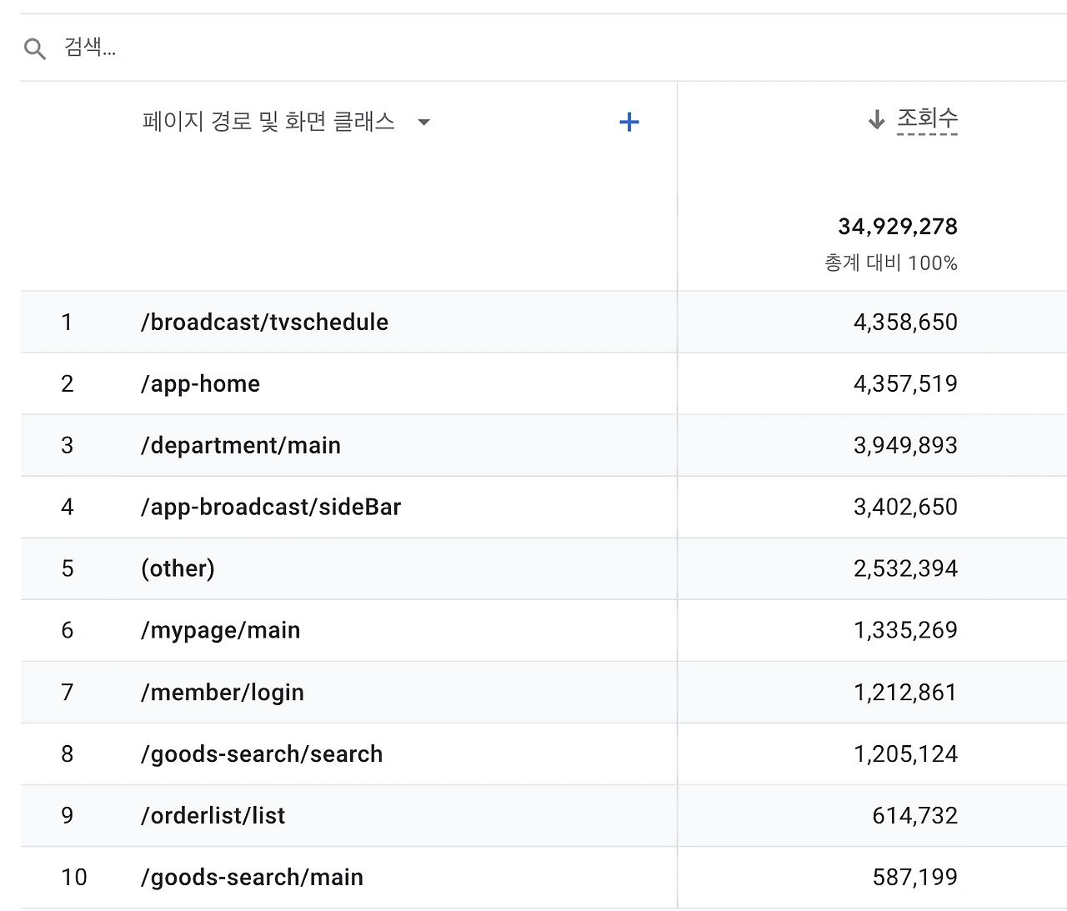This screenshot has width=1067, height=911.
Task: Click the 587,199 views cell
Action: pyautogui.click(x=914, y=878)
